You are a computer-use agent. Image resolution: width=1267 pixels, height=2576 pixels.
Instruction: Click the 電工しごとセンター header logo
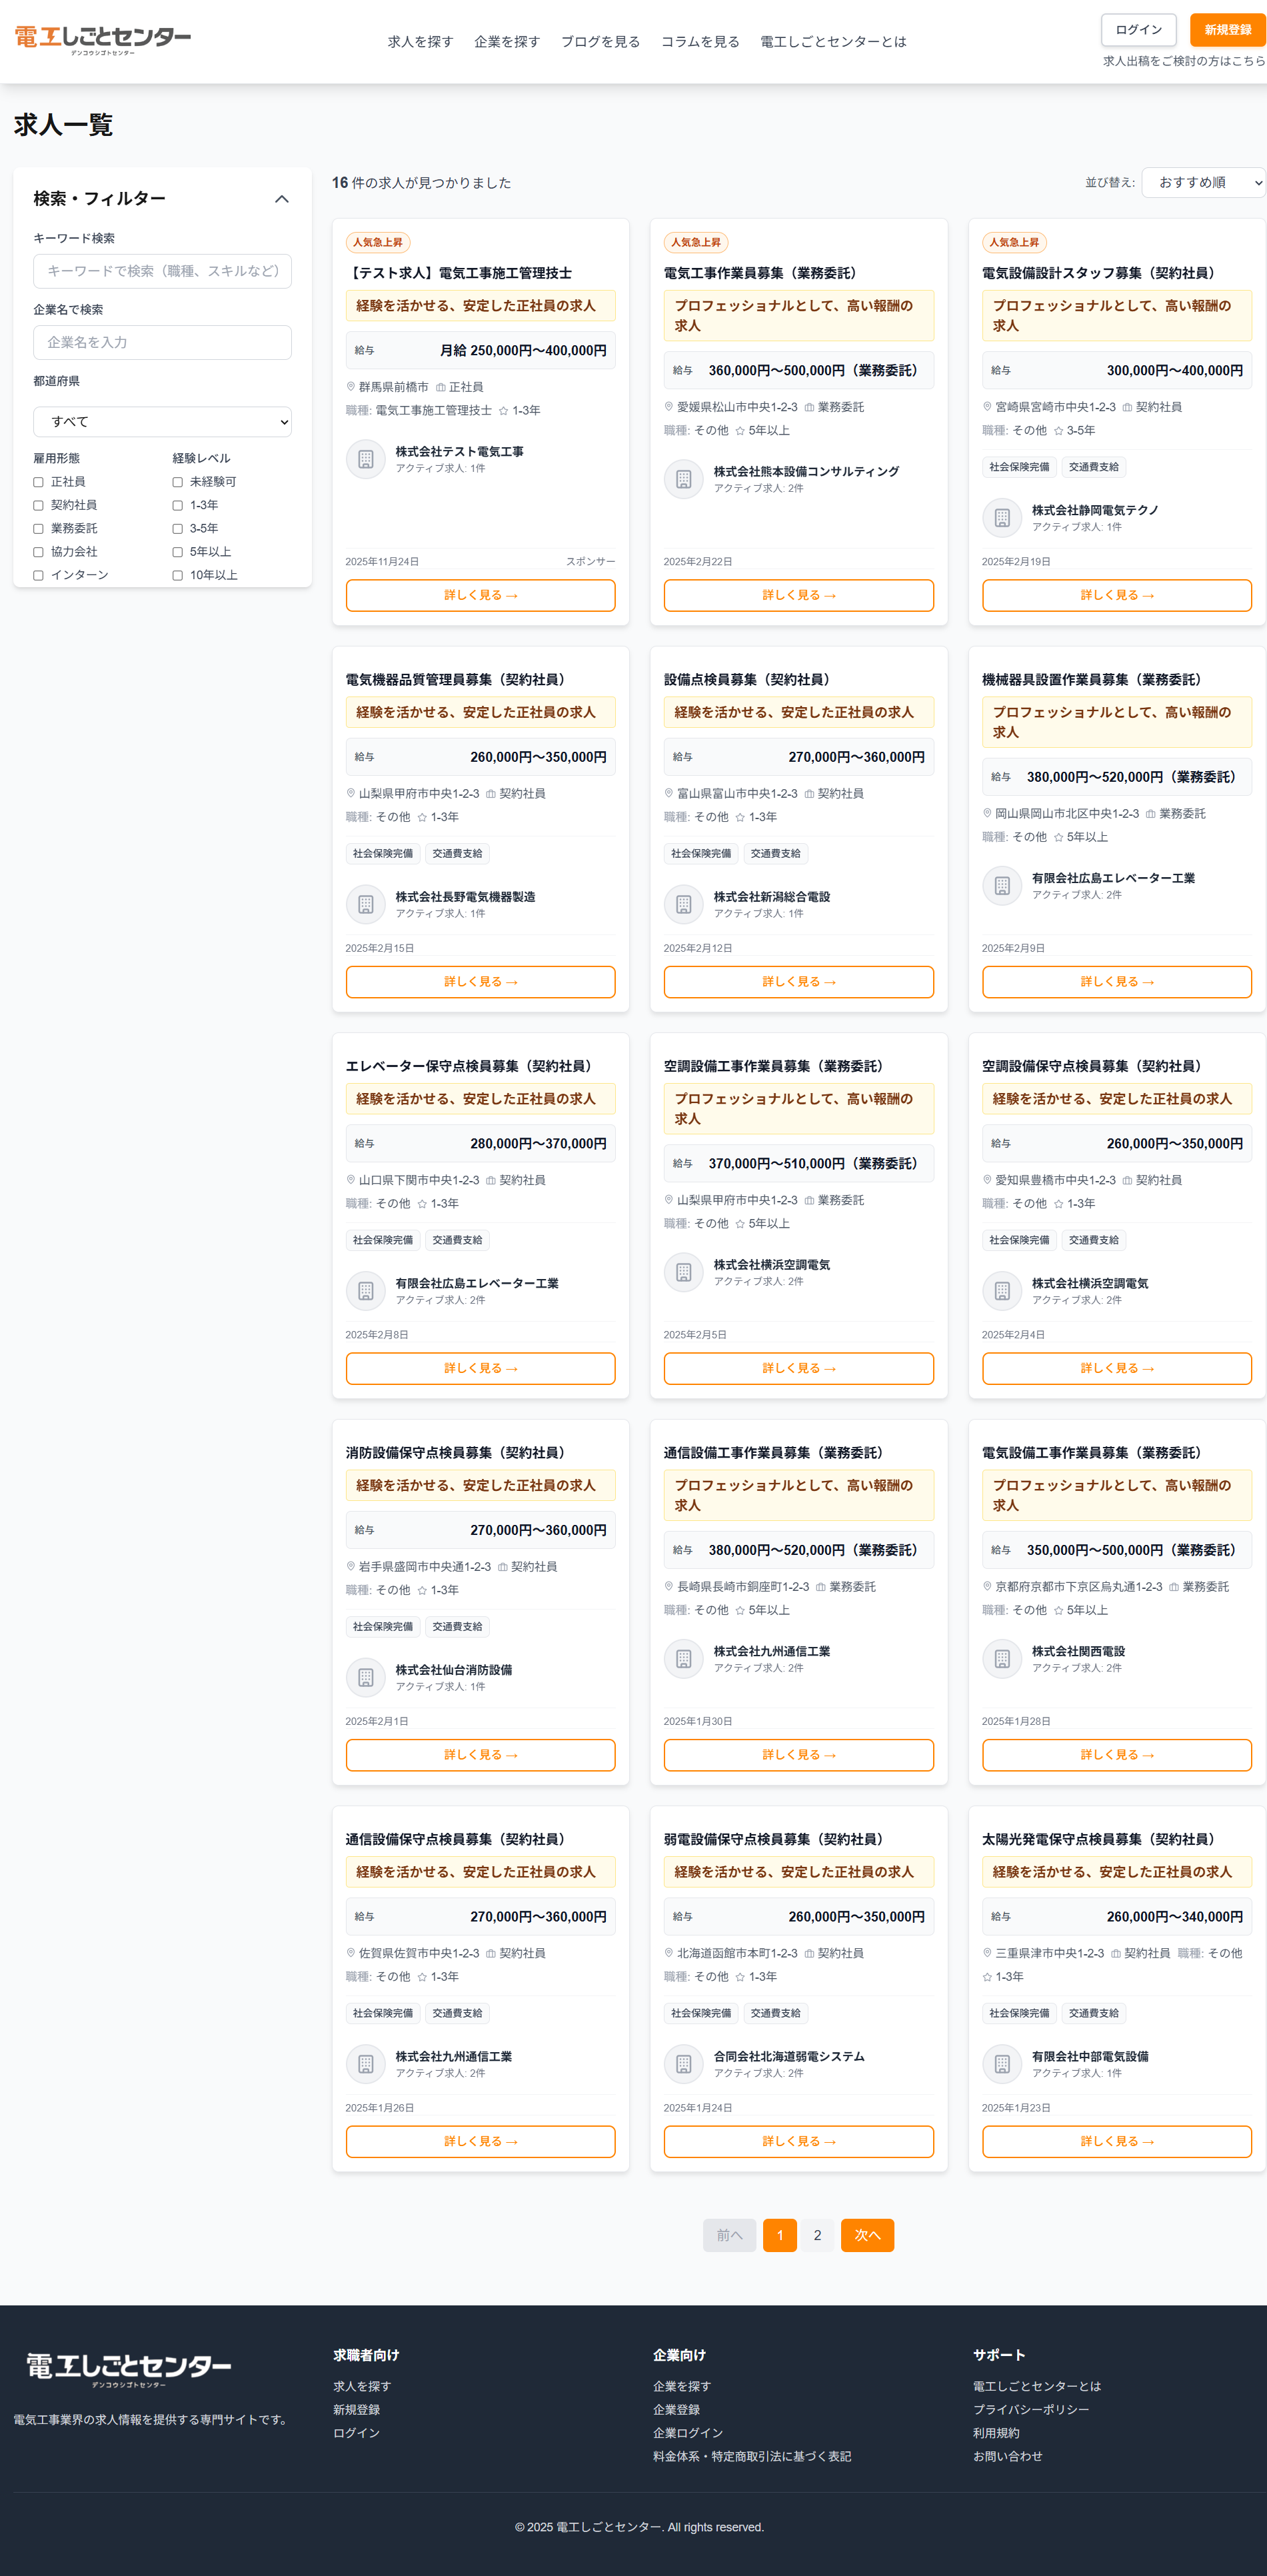(102, 39)
